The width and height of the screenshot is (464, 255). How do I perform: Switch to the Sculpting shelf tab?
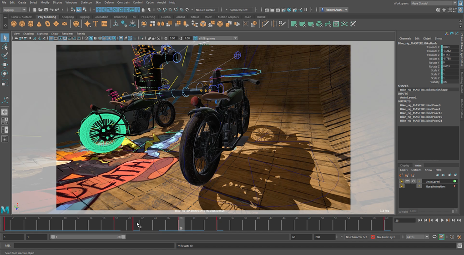[68, 17]
